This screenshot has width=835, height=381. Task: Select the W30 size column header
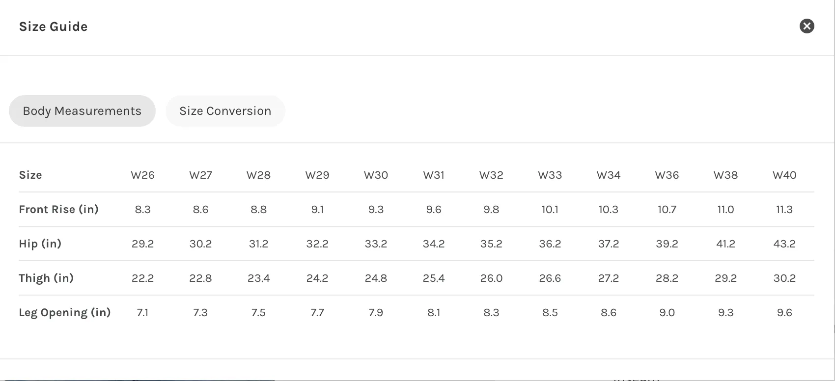(376, 175)
